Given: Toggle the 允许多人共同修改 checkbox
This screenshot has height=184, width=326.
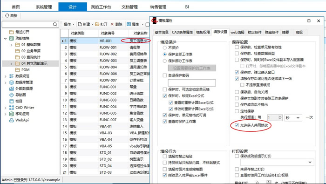Looking at the screenshot, I should pyautogui.click(x=237, y=125).
